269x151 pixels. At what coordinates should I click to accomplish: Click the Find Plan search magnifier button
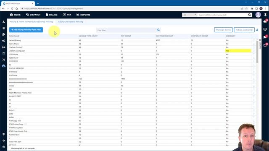coord(158,30)
